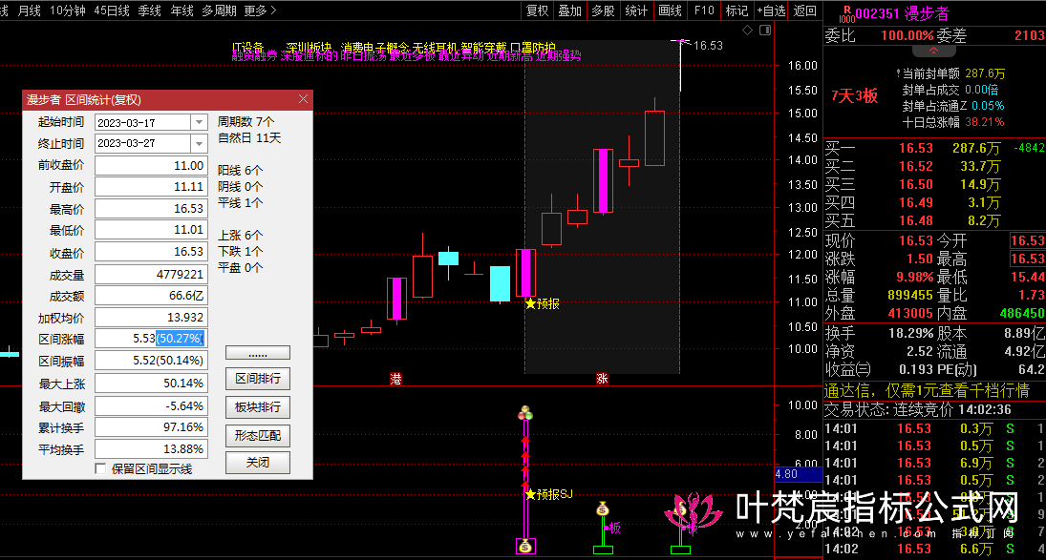This screenshot has height=560, width=1046.
Task: Click the 买三 price 16.50 row
Action: tap(934, 184)
